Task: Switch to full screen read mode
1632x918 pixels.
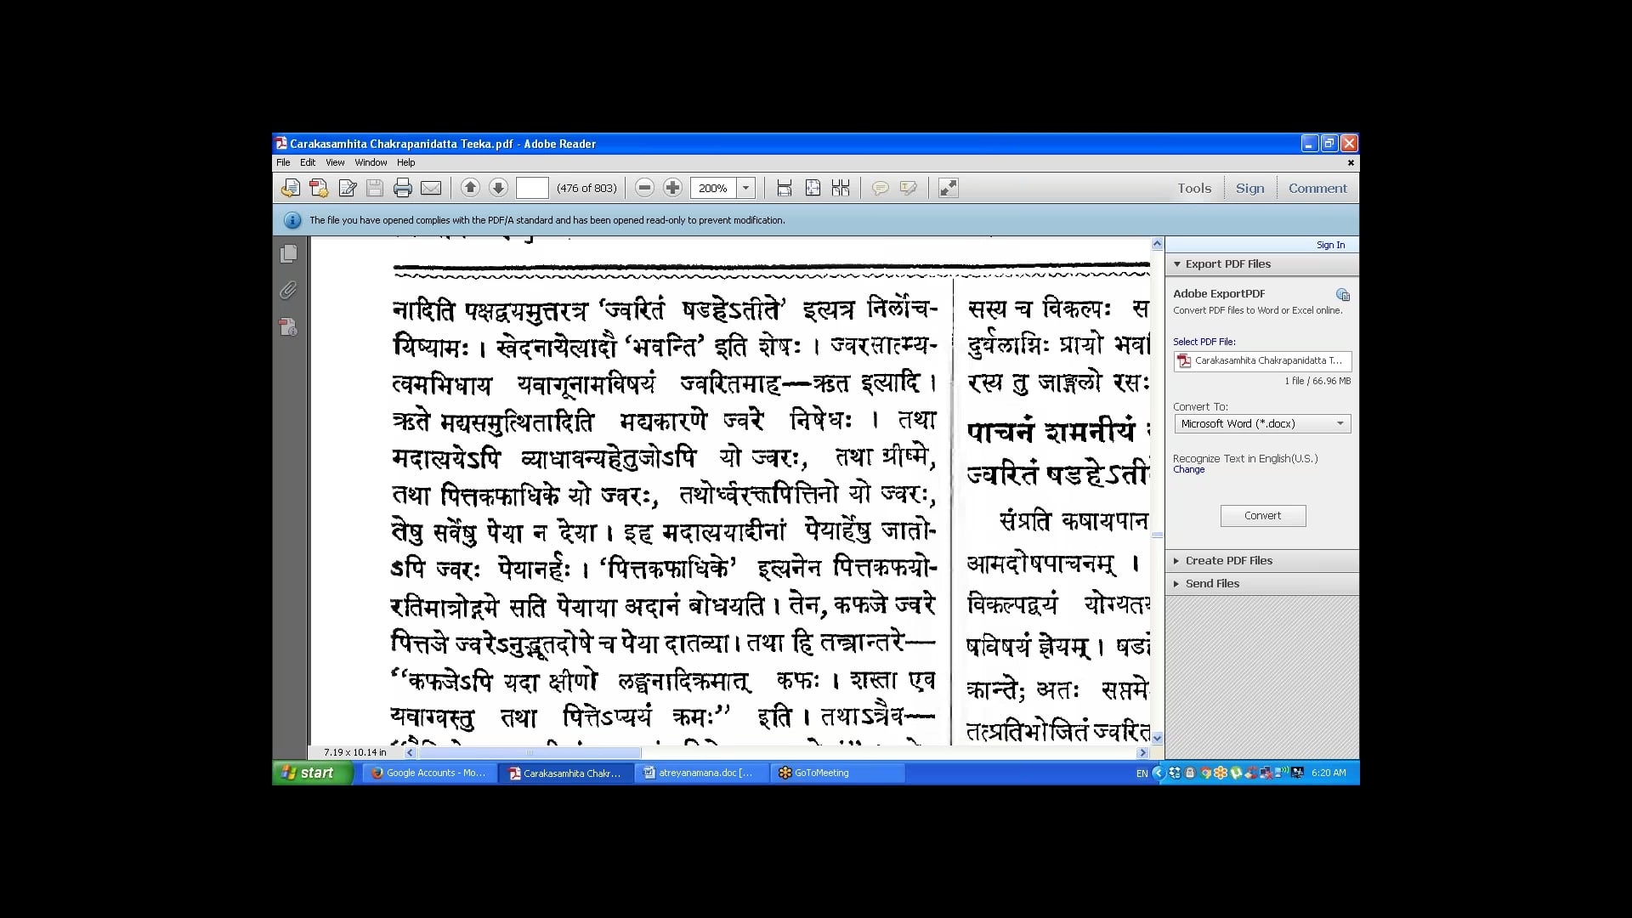Action: (x=948, y=188)
